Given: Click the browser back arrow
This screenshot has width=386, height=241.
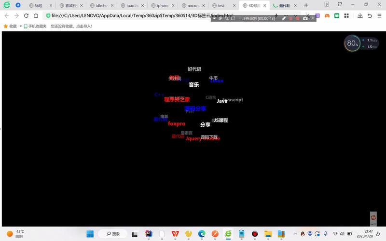Looking at the screenshot, I should pos(7,16).
